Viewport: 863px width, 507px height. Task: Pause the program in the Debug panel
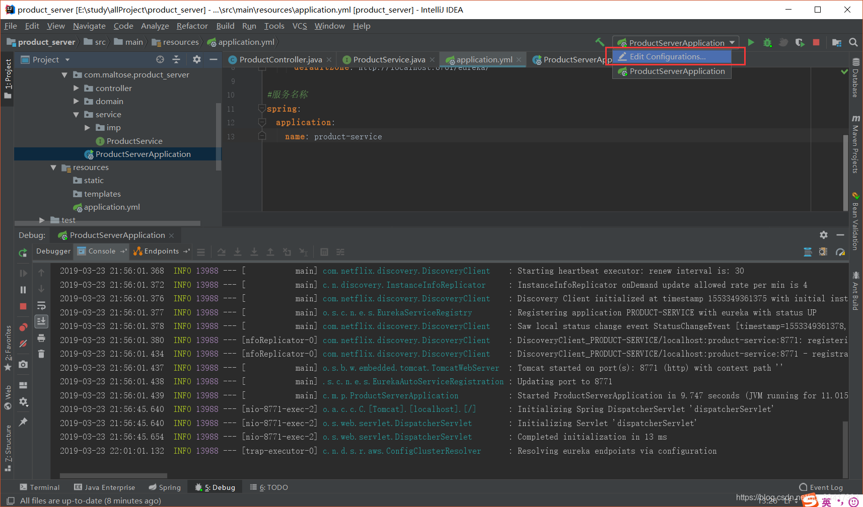pyautogui.click(x=23, y=290)
